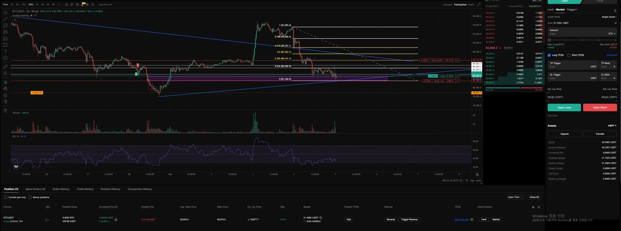Hide all drawings with eye icon

click(x=5, y=101)
